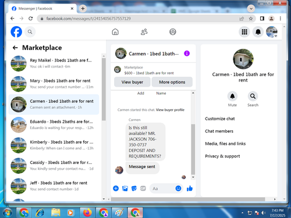
Task: Open the Facebook menu grid icon
Action: pos(244,32)
